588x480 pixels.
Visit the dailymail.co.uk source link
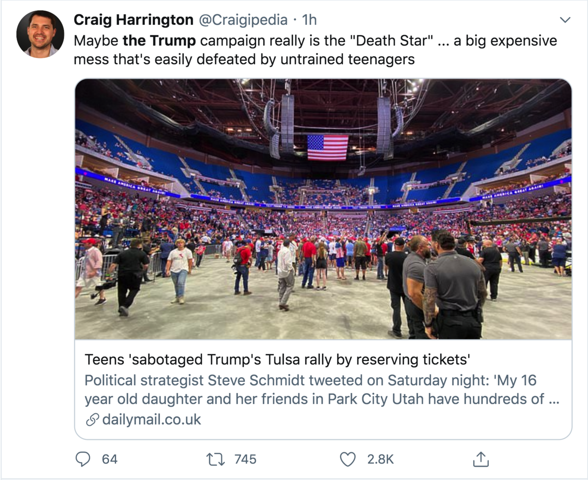point(152,420)
